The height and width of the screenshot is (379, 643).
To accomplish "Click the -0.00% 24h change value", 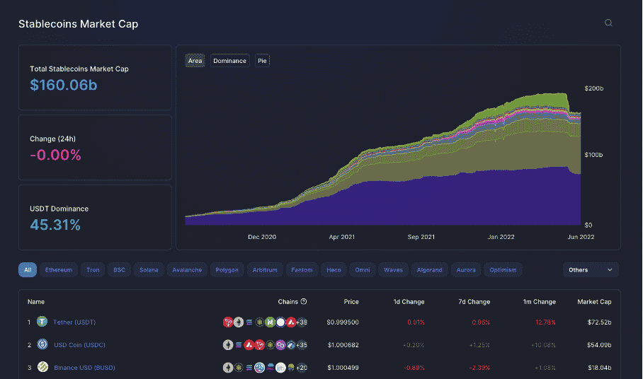I will tap(55, 155).
